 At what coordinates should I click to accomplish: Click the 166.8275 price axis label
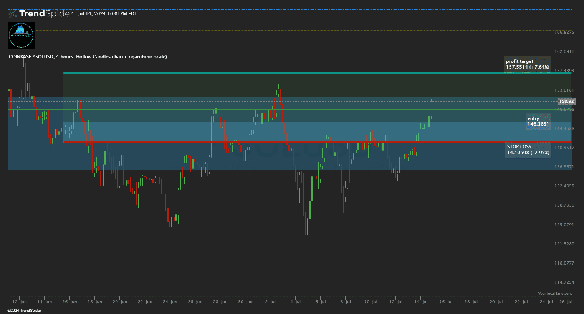[x=564, y=32]
